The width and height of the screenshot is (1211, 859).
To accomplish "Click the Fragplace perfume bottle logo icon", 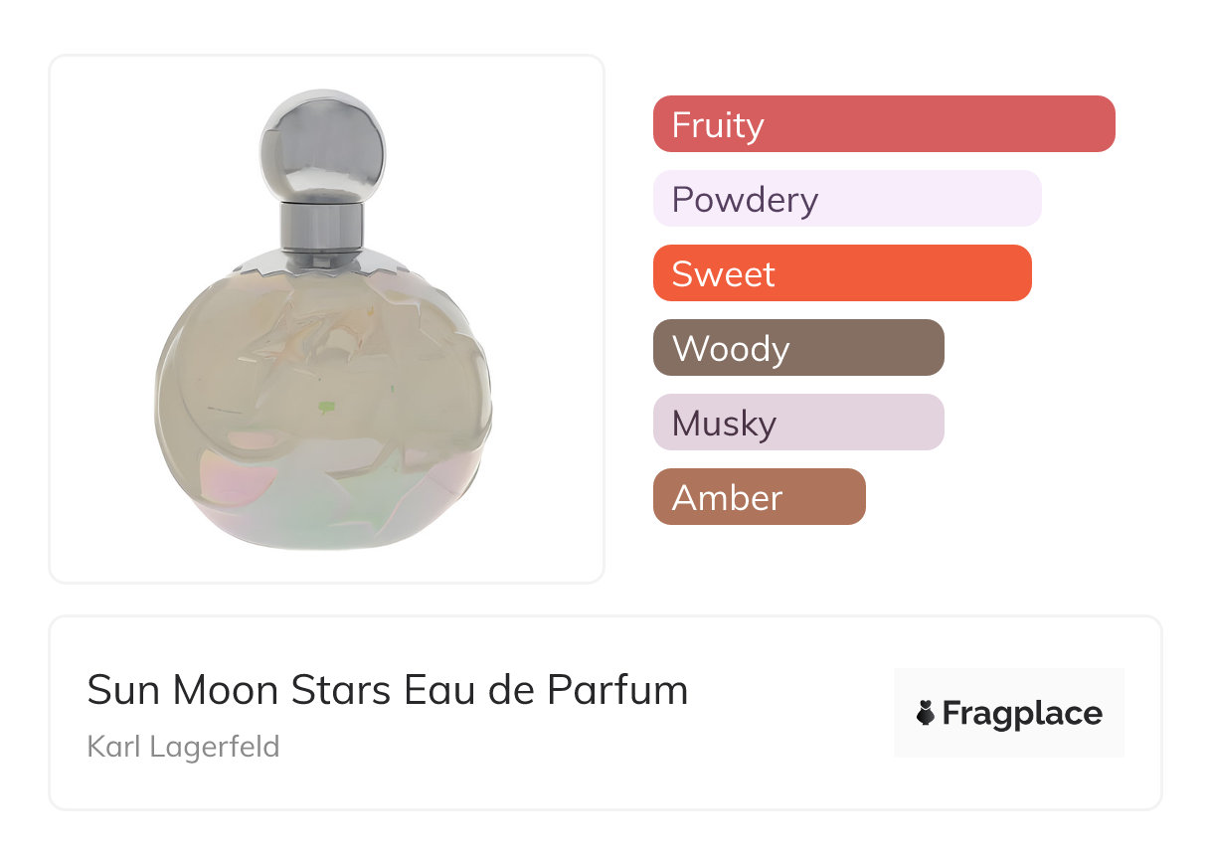I will (926, 713).
